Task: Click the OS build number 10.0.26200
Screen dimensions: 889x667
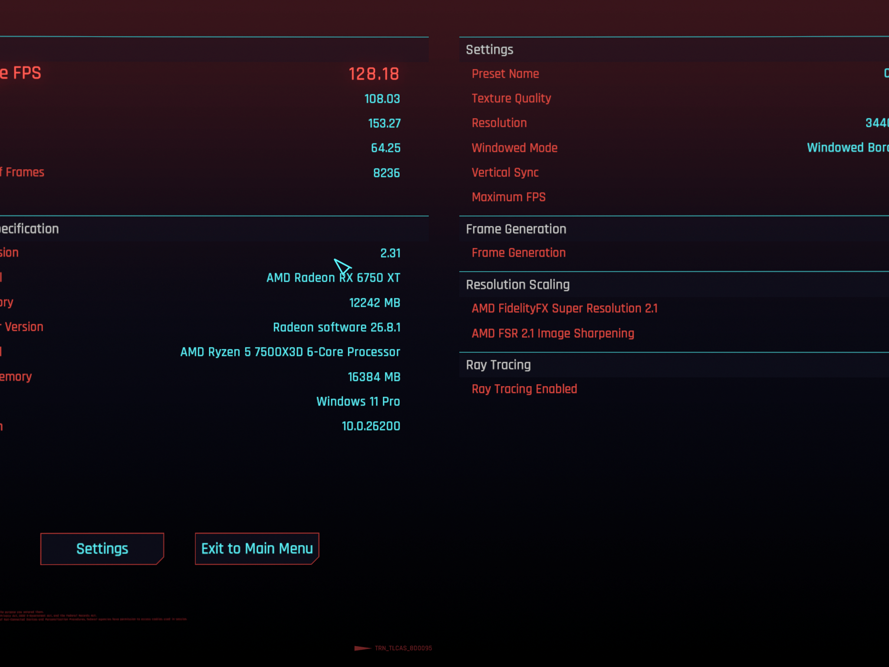Action: click(x=371, y=426)
